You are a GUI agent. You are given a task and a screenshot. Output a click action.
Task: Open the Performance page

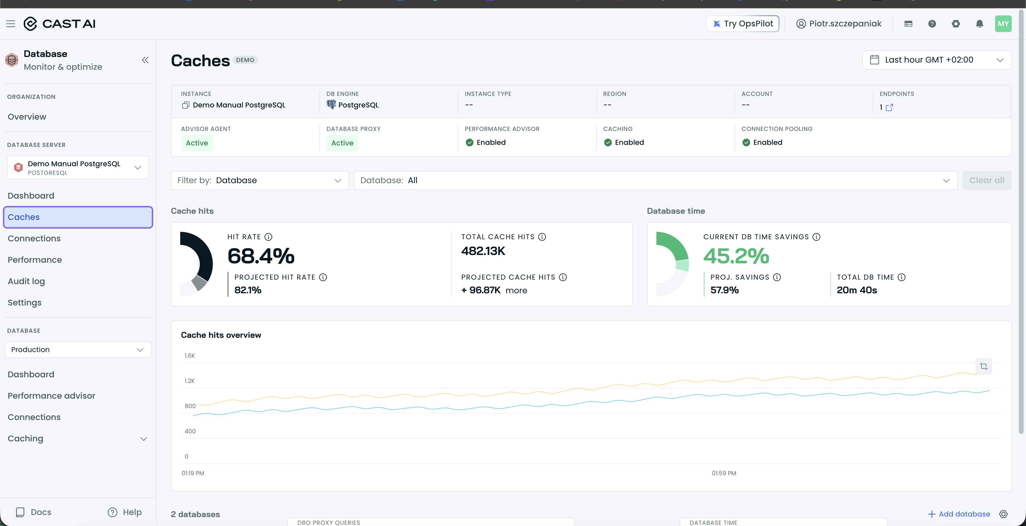point(35,260)
